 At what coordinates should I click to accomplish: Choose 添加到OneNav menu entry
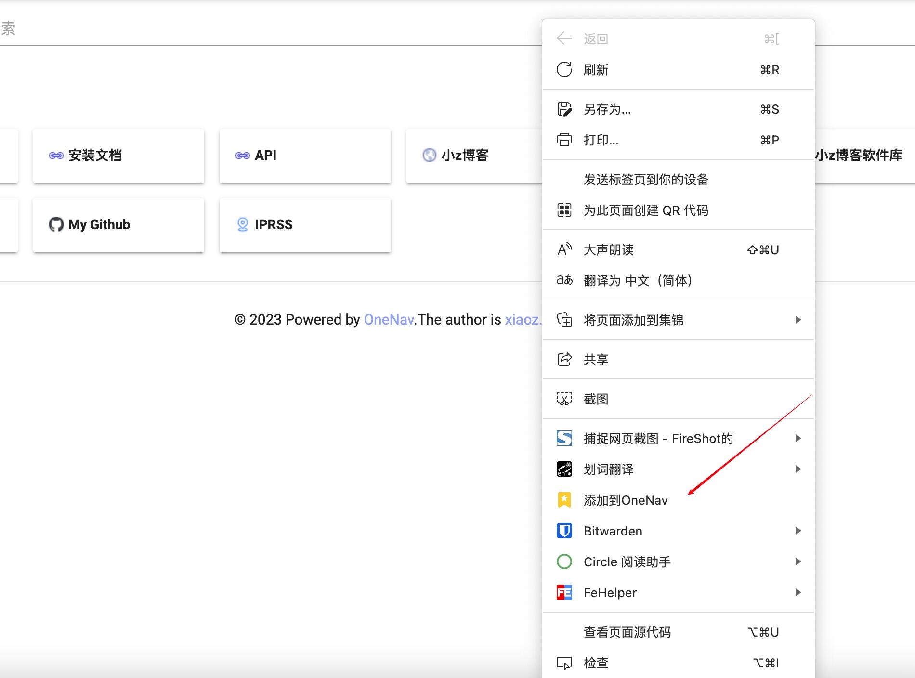point(679,500)
